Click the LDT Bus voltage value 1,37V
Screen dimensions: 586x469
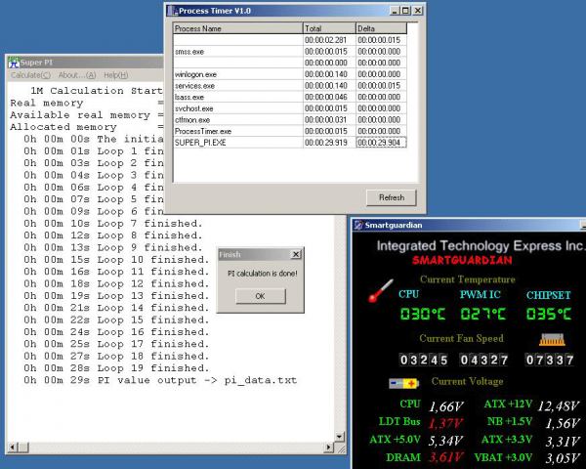tap(445, 423)
